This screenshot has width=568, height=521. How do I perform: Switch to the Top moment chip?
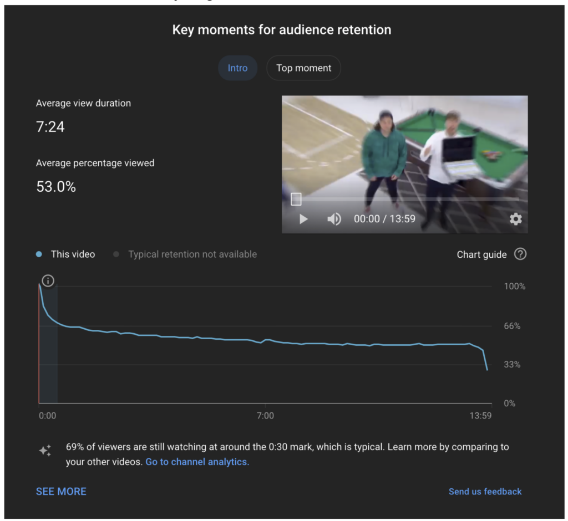click(303, 68)
